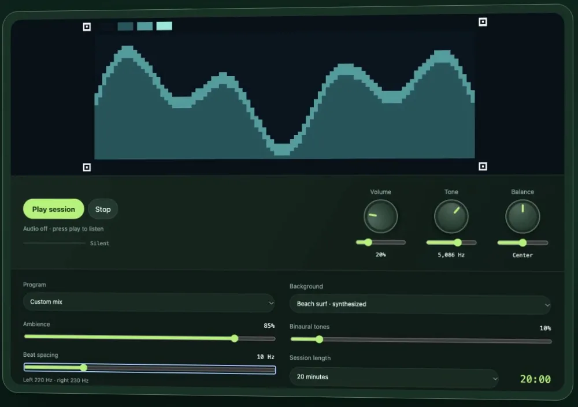Click the '85%' ambience value

[x=269, y=326]
